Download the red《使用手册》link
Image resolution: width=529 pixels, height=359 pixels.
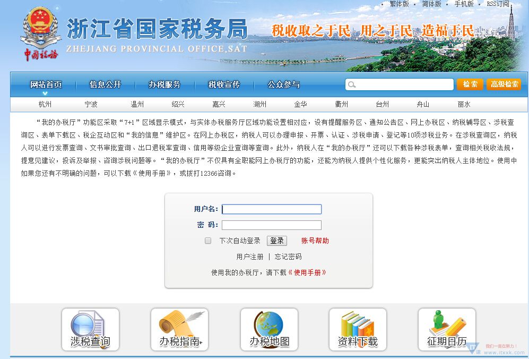click(x=307, y=272)
